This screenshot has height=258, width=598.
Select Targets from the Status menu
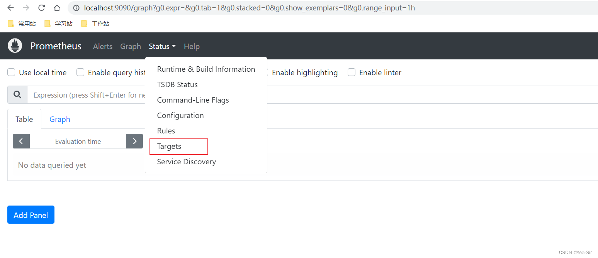[169, 147]
